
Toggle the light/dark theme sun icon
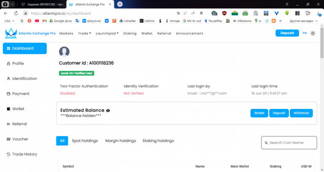313,33
